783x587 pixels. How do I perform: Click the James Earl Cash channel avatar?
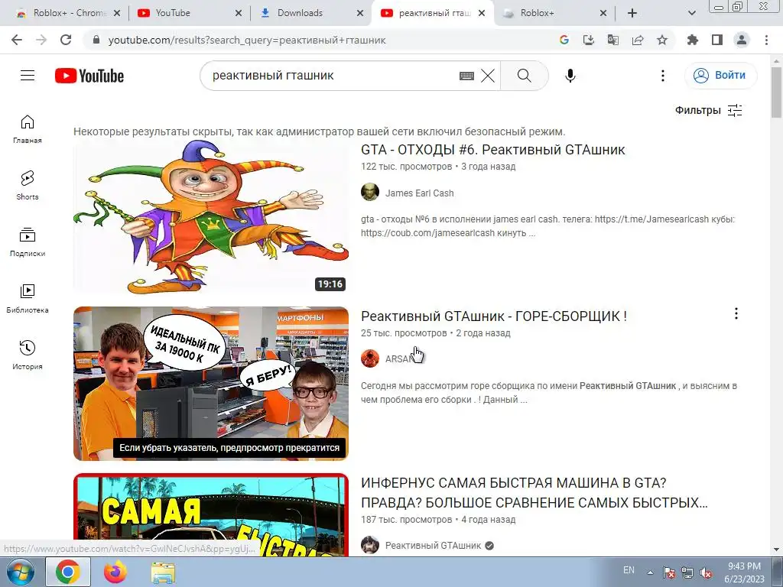(370, 192)
